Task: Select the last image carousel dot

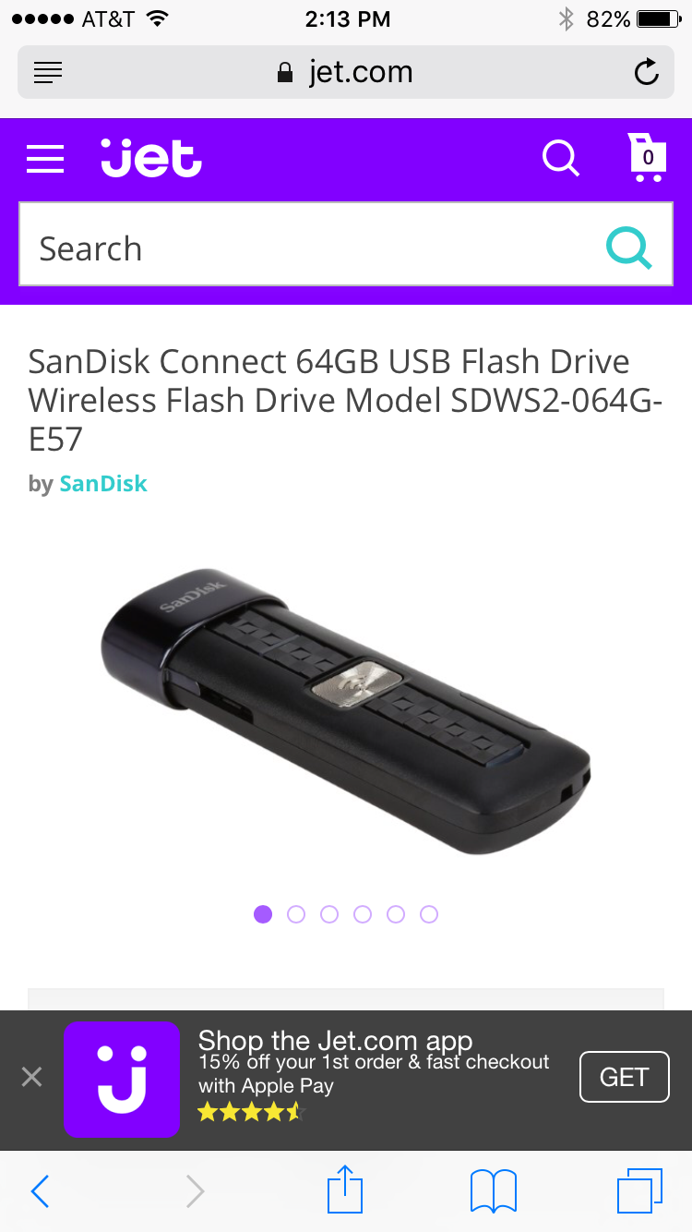Action: (429, 914)
